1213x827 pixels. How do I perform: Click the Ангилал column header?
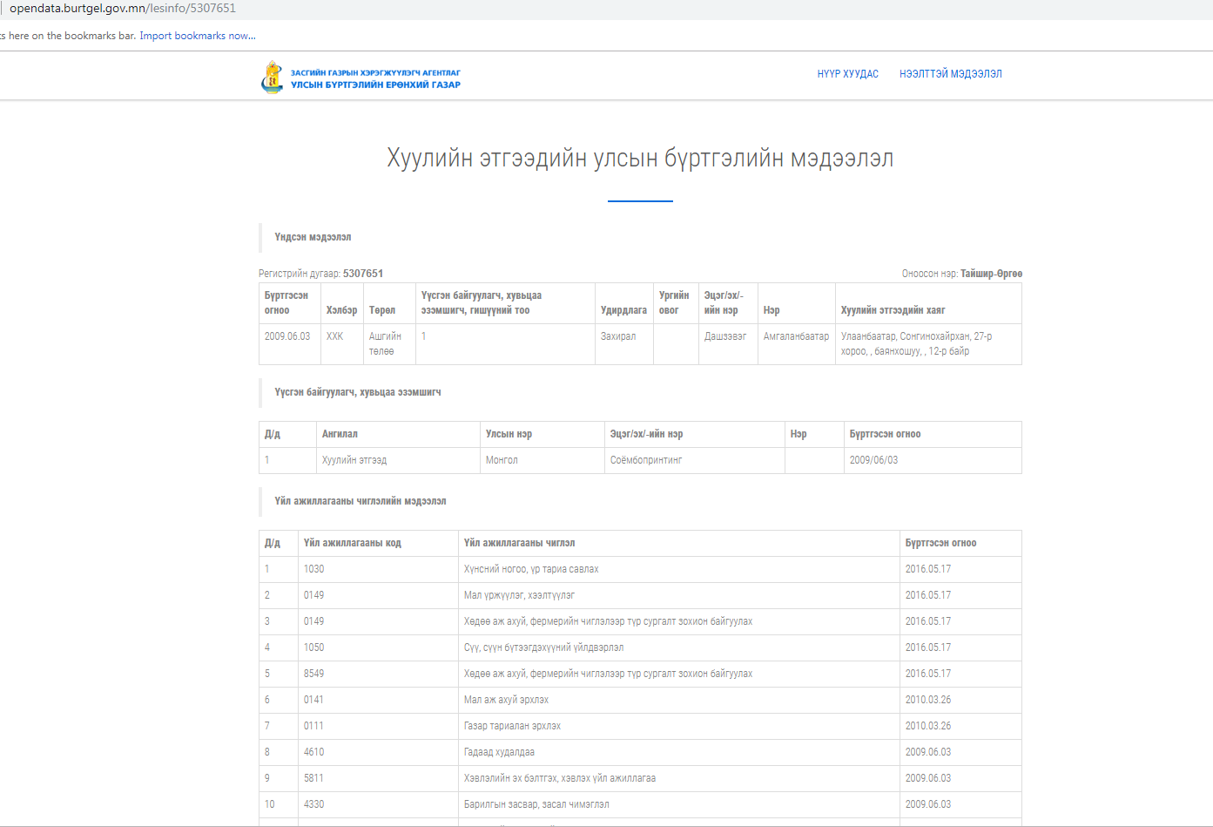coord(340,434)
